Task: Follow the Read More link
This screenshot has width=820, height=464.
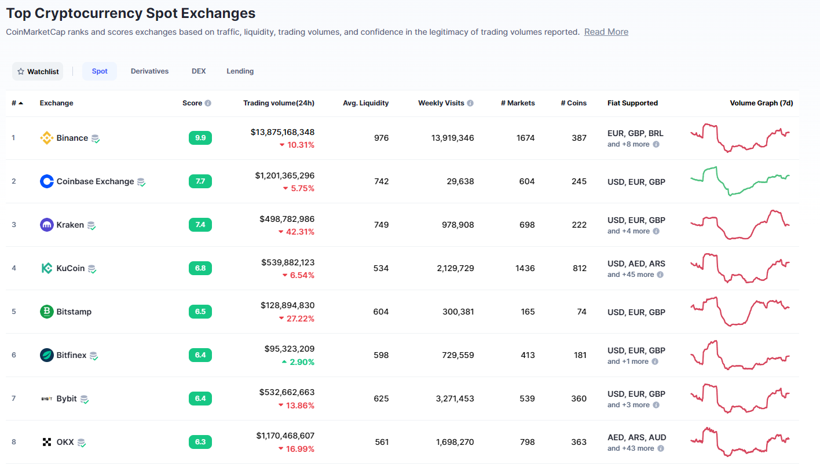Action: pos(606,32)
